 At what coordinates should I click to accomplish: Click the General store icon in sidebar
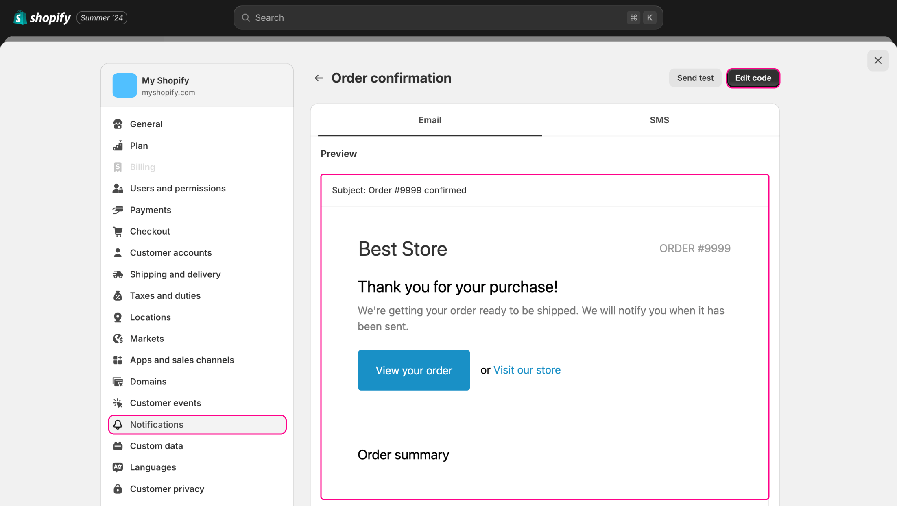[x=118, y=124]
